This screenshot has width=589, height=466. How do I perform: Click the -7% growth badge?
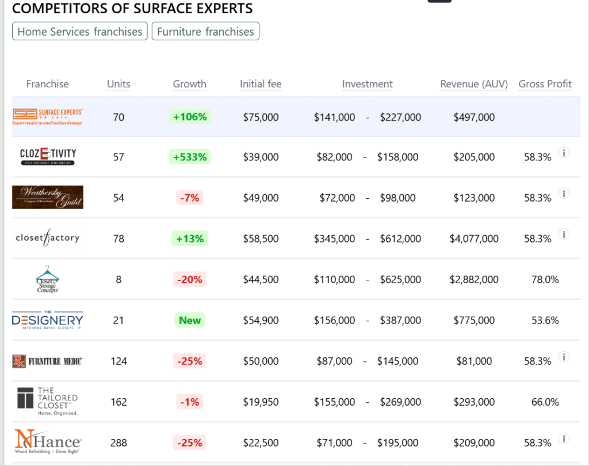point(190,198)
